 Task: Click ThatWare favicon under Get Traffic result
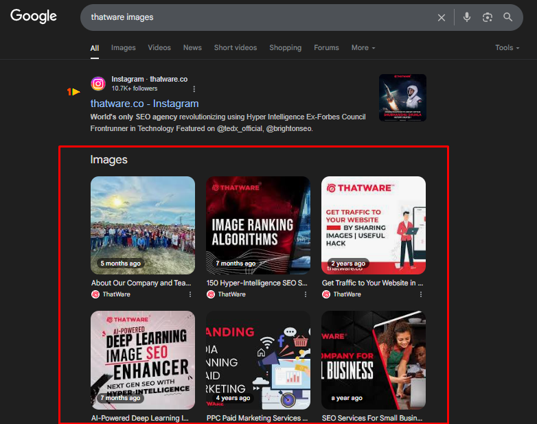coord(326,294)
